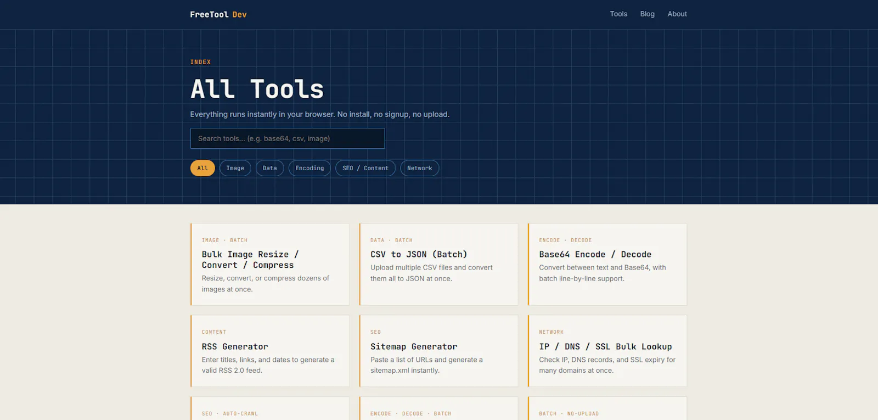Screen dimensions: 878x420
Task: Filter tools by Network category
Action: coord(419,168)
